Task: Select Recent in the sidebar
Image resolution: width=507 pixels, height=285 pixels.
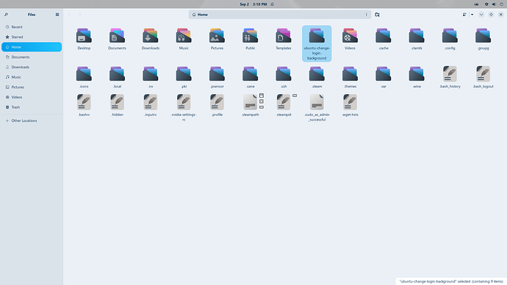Action: [x=32, y=27]
